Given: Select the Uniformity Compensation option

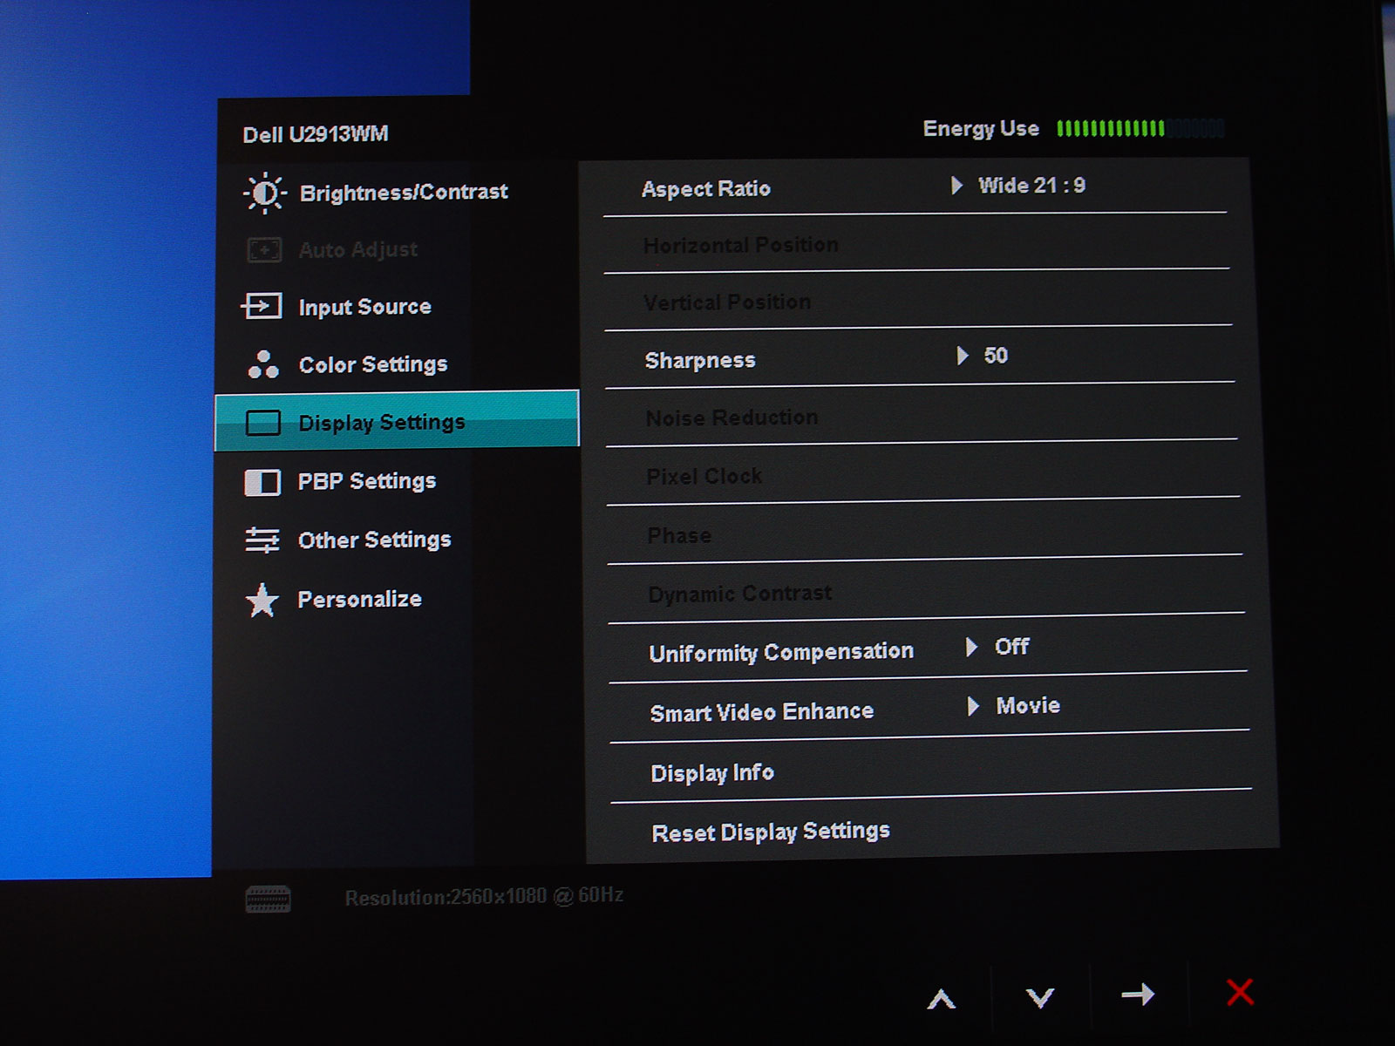Looking at the screenshot, I should [x=781, y=653].
